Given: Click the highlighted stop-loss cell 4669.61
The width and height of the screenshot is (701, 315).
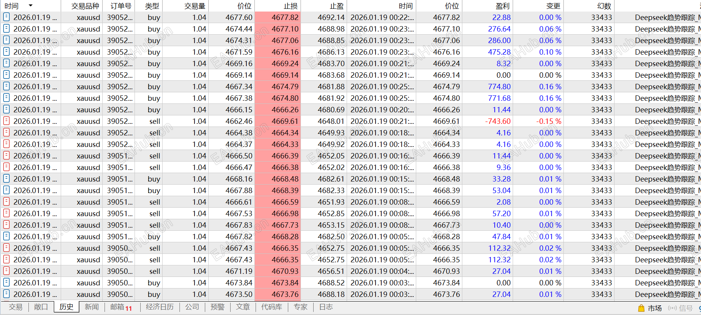Looking at the screenshot, I should point(278,121).
